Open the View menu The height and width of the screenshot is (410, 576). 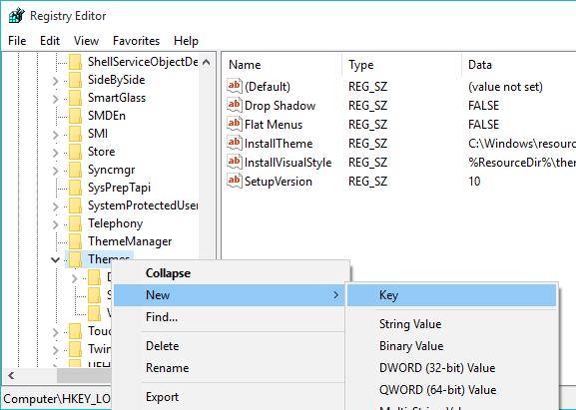(x=86, y=41)
